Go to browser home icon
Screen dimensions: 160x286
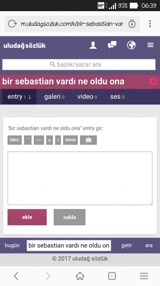pos(80,276)
